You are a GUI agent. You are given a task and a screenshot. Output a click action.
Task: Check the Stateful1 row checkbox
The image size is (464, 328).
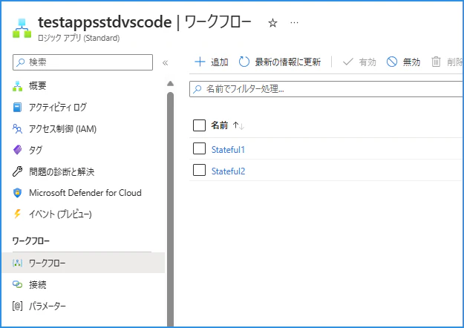point(199,148)
